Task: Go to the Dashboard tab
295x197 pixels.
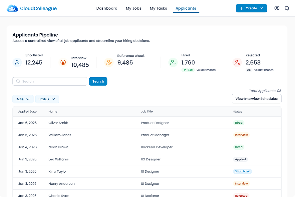Action: [107, 8]
